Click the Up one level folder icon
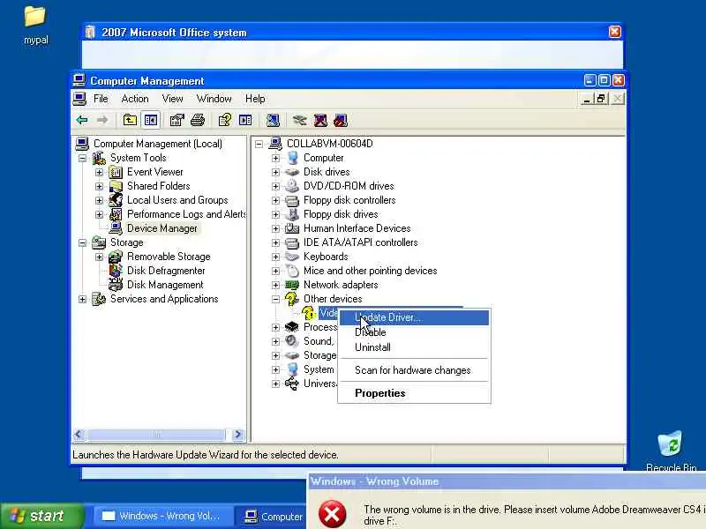This screenshot has width=706, height=529. click(130, 120)
